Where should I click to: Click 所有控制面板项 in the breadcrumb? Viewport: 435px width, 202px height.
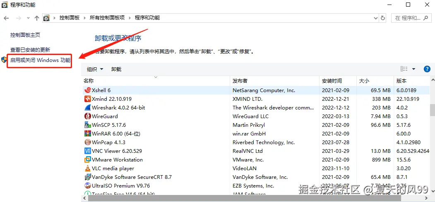tap(107, 18)
